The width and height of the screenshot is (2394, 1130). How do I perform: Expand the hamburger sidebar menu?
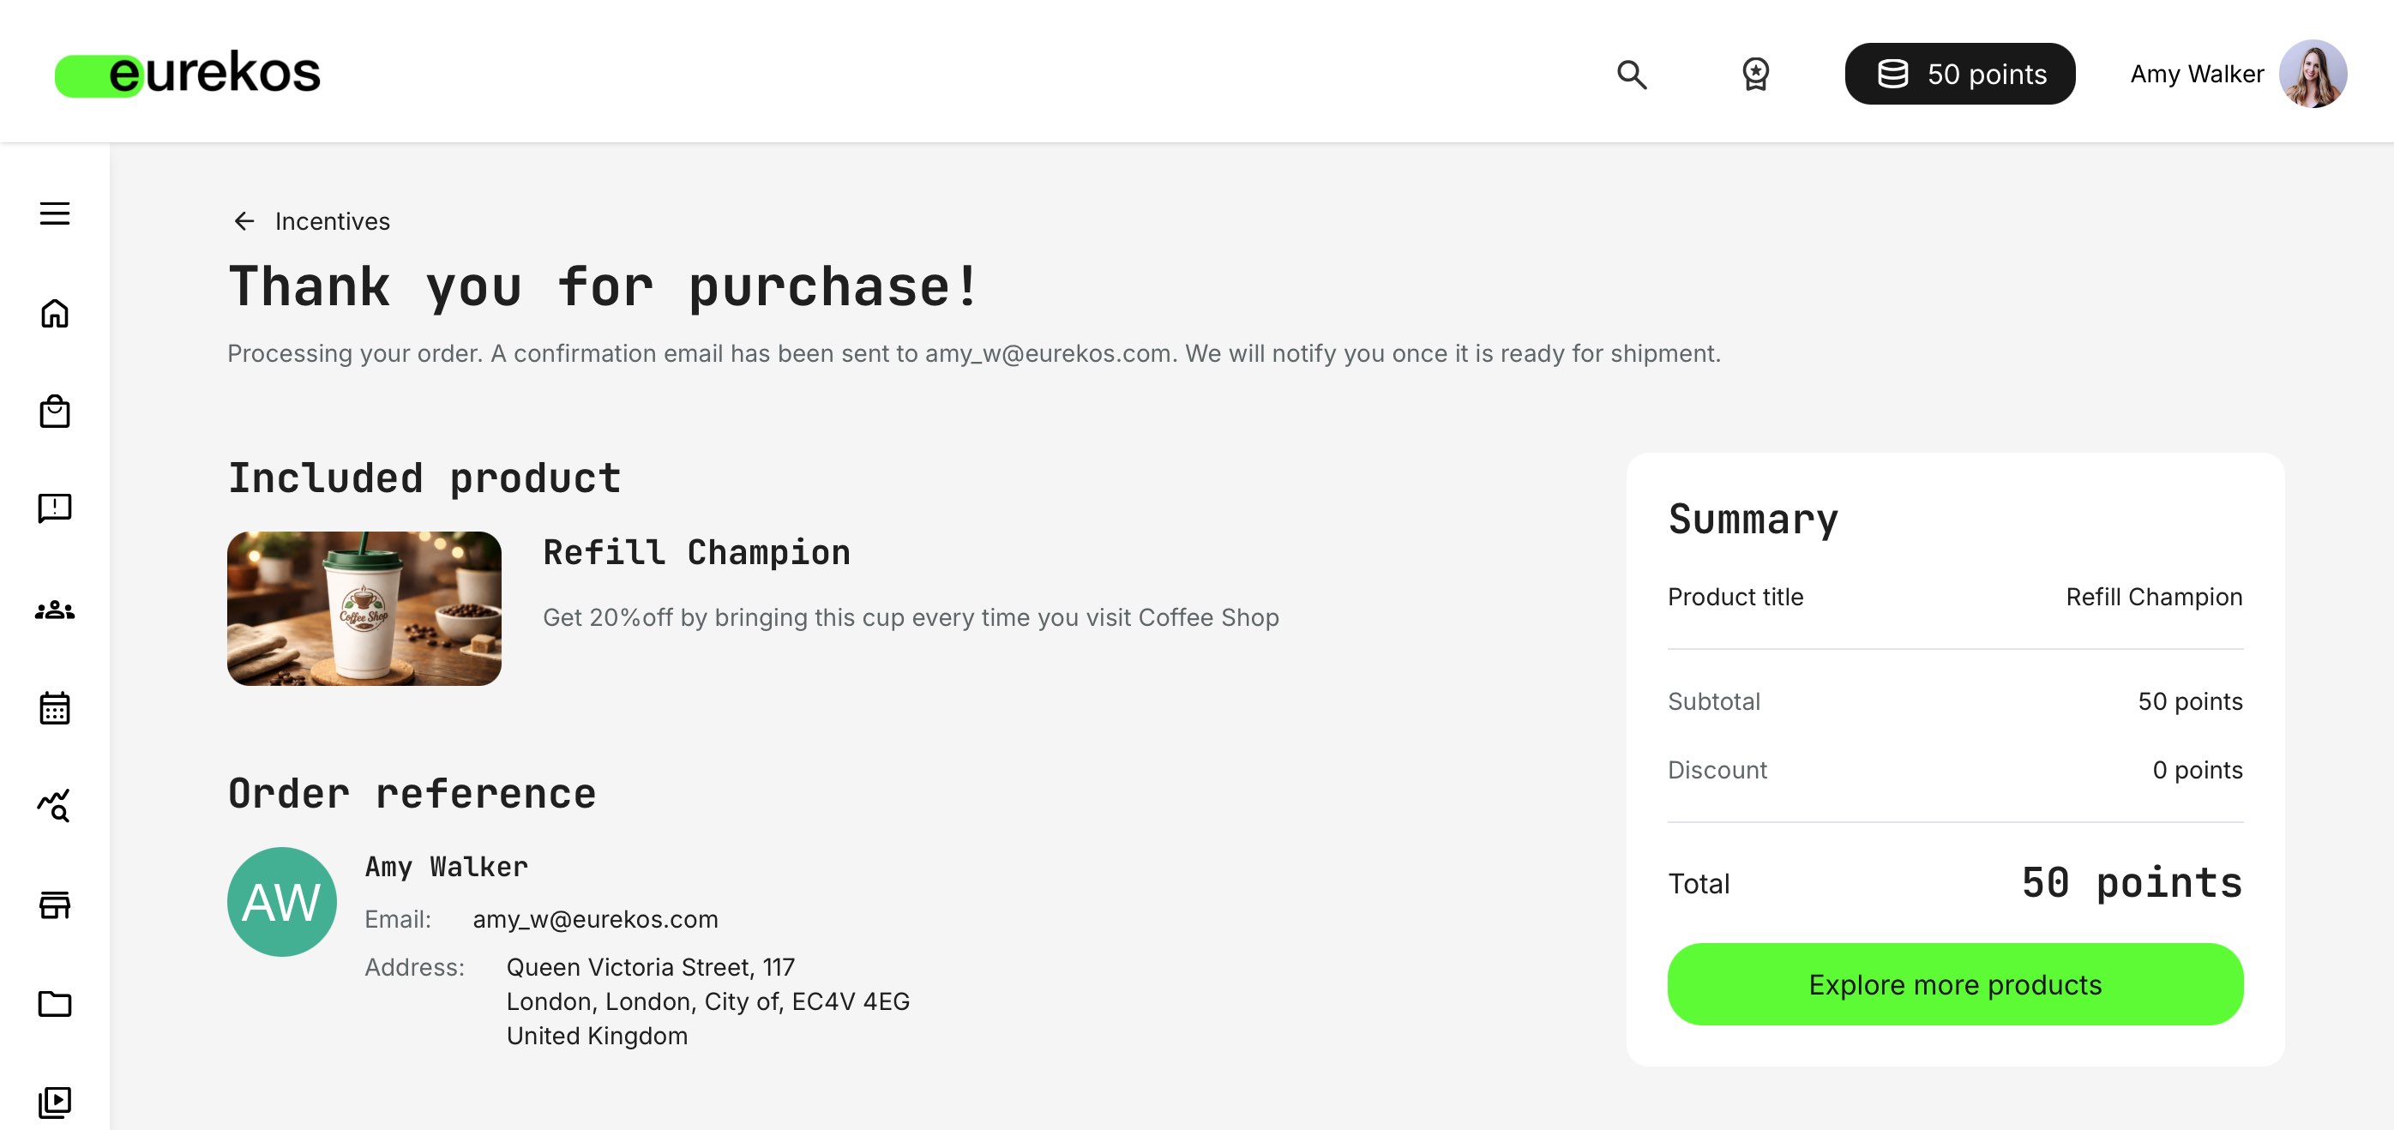pyautogui.click(x=55, y=213)
